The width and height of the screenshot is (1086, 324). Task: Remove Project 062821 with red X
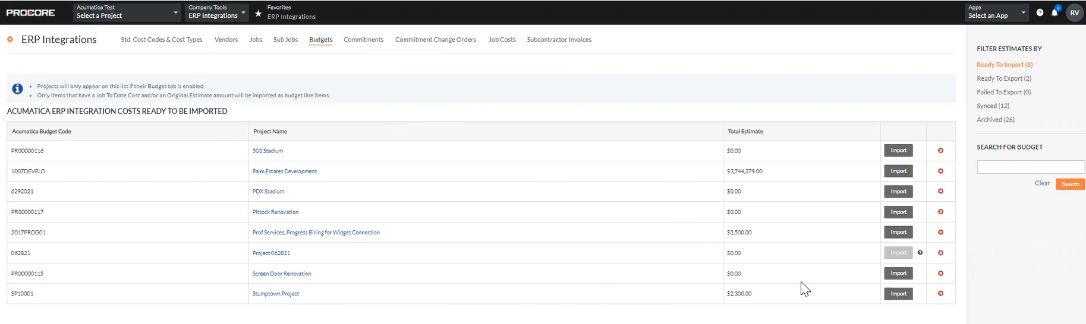(x=940, y=253)
